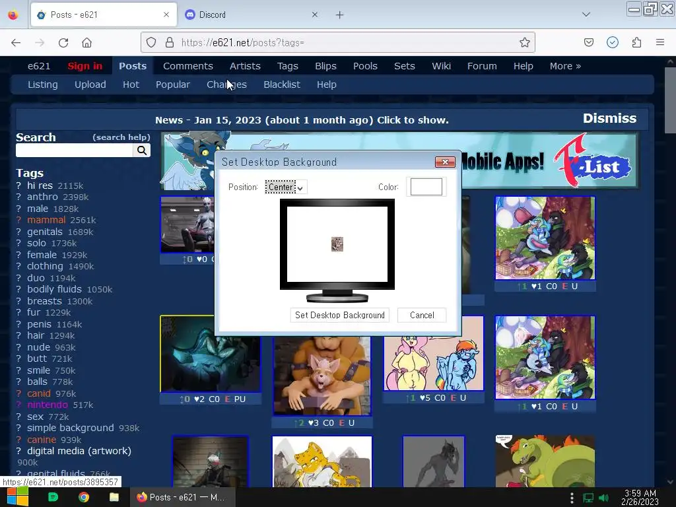Reload the page with the refresh icon
This screenshot has width=676, height=507.
coord(63,43)
